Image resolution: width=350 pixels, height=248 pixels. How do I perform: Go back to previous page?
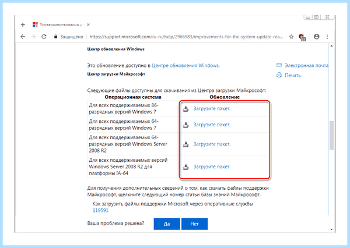tap(23, 37)
